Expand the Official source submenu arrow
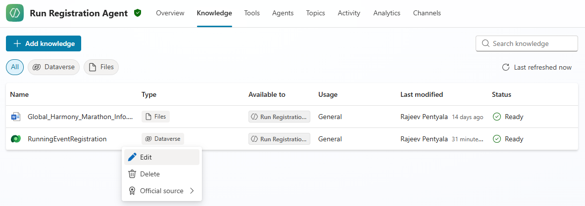 [x=192, y=191]
